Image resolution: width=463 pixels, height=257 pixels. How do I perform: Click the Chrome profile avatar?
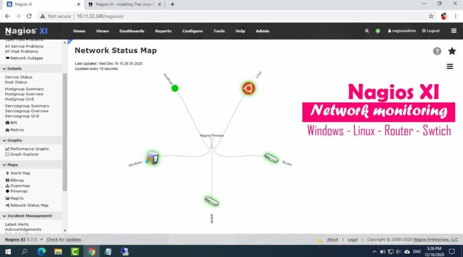444,16
